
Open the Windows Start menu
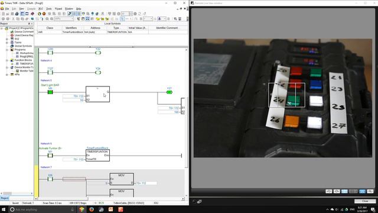coord(4,209)
